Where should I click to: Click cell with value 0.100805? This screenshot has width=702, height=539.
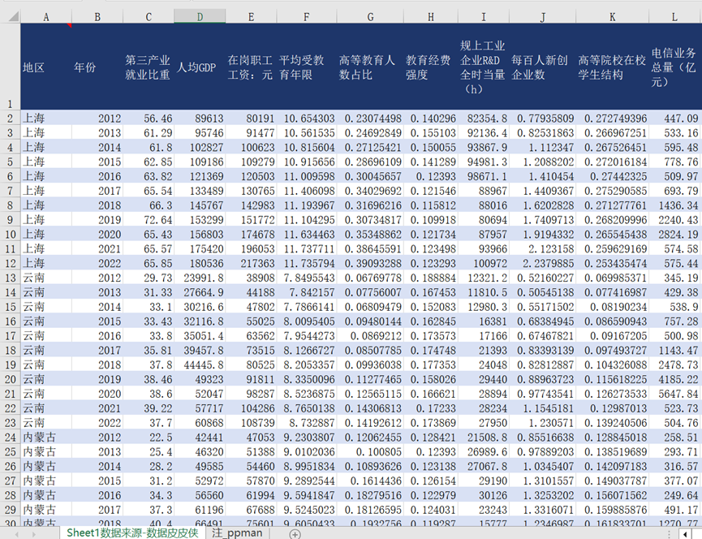370,451
